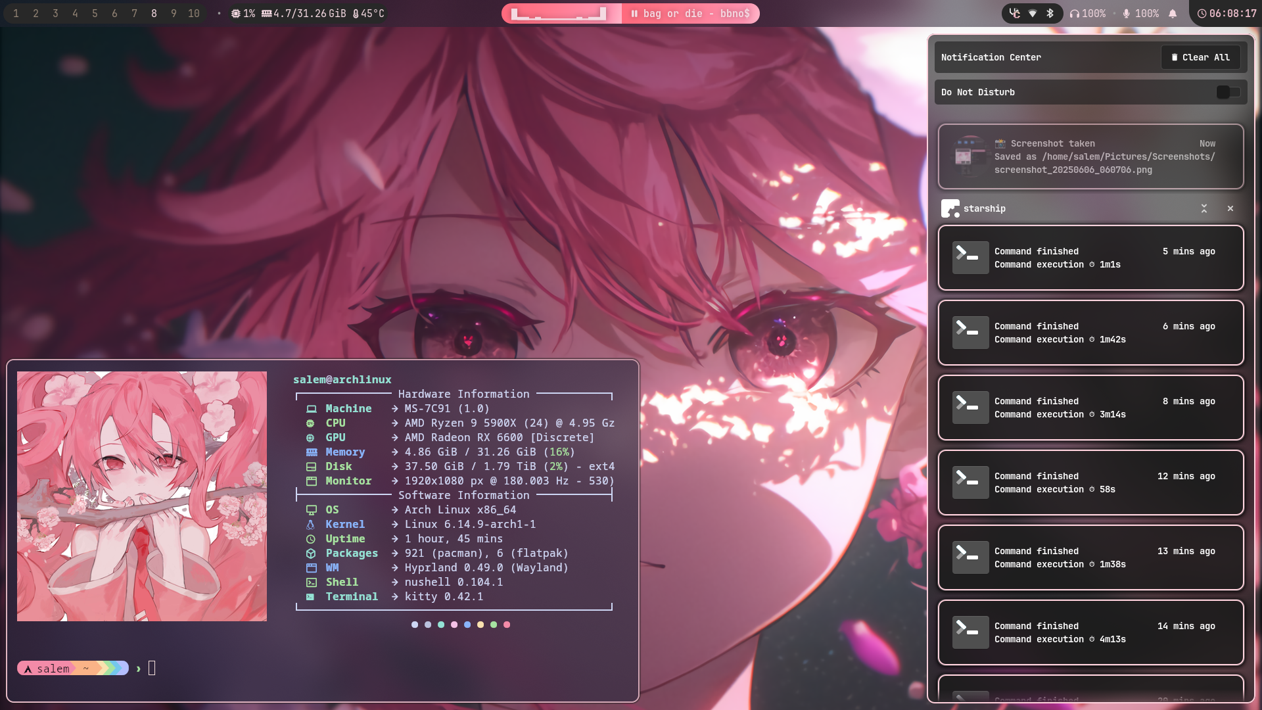Click terminal icon of the 1m42s notification
The width and height of the screenshot is (1262, 710).
click(x=971, y=333)
